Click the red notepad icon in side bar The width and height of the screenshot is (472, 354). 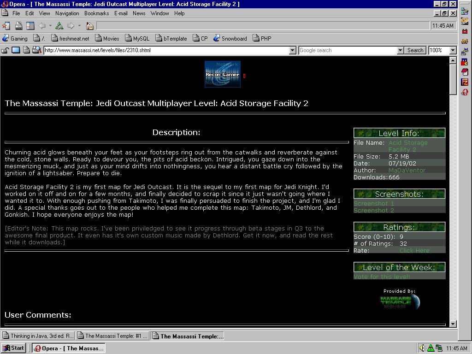pyautogui.click(x=465, y=72)
